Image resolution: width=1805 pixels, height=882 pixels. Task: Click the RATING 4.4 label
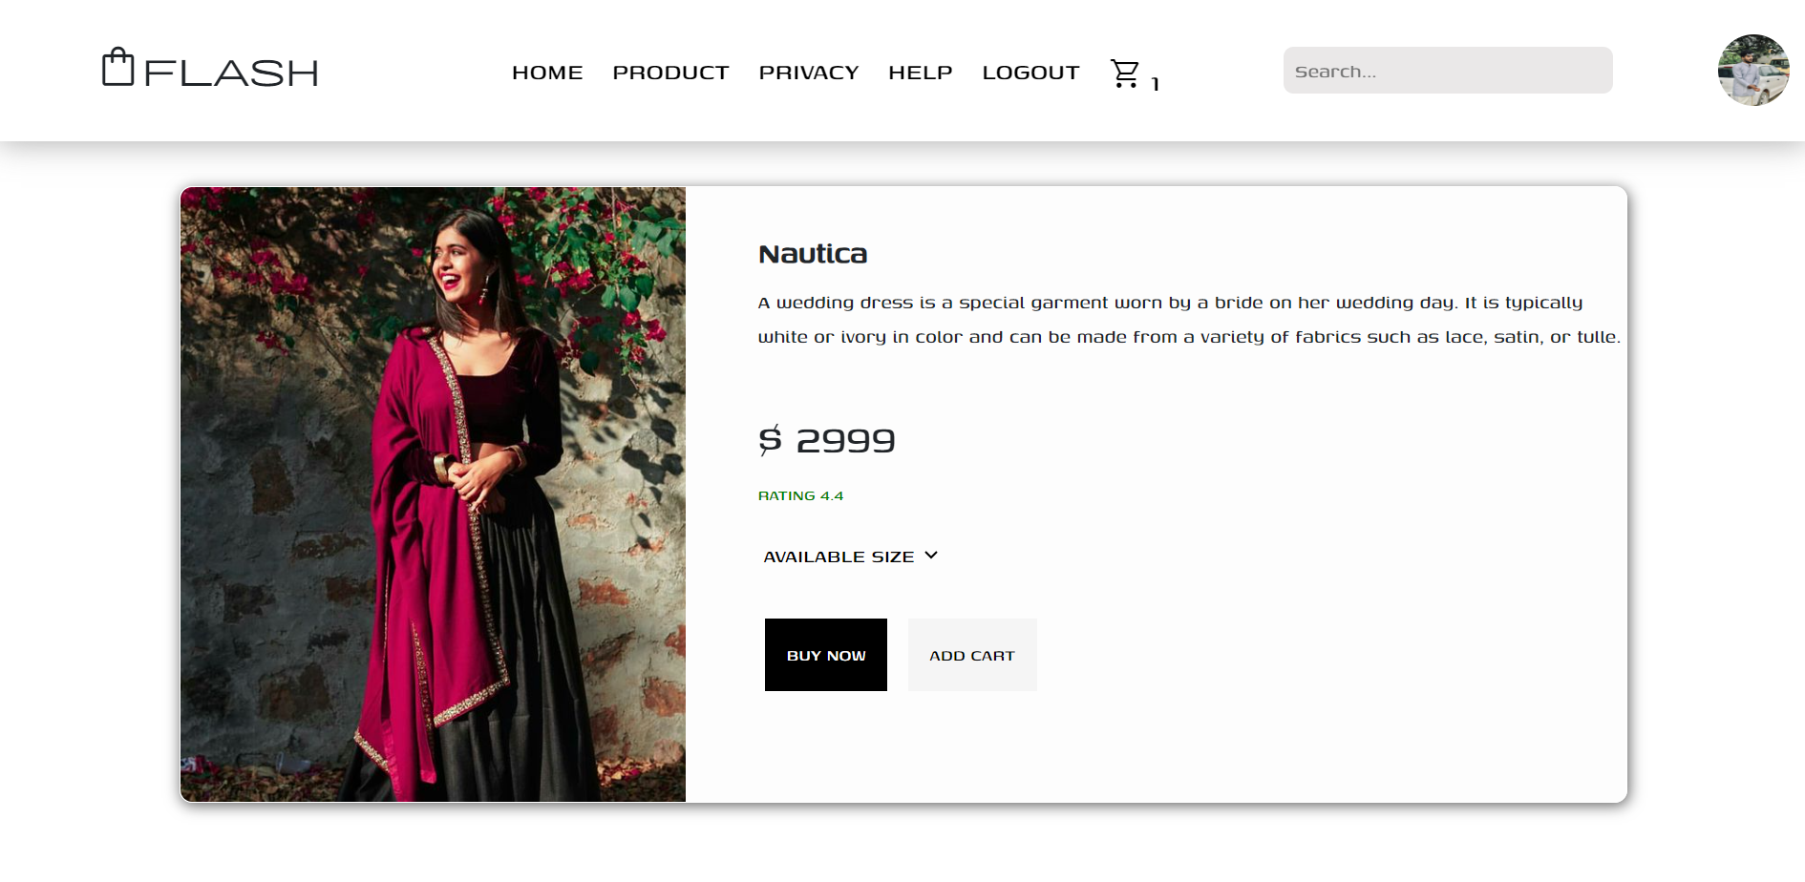pyautogui.click(x=800, y=495)
